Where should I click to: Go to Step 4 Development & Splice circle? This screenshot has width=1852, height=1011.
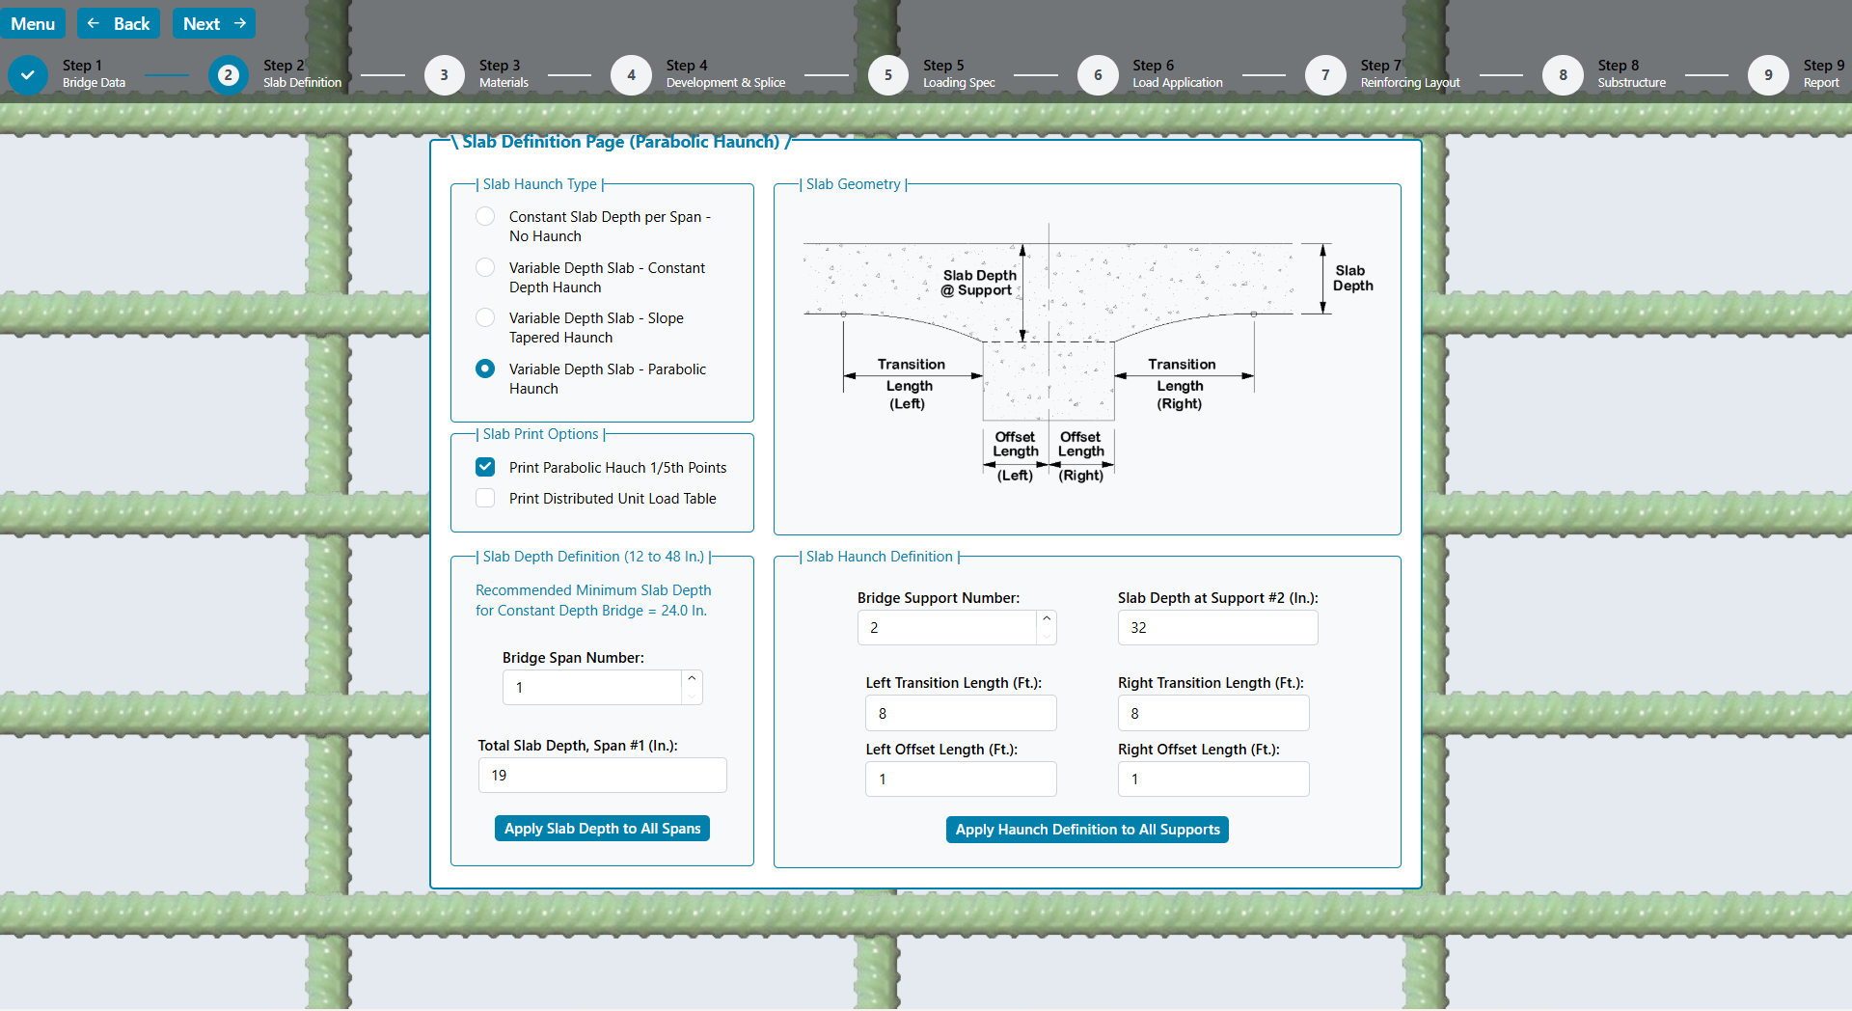(631, 74)
